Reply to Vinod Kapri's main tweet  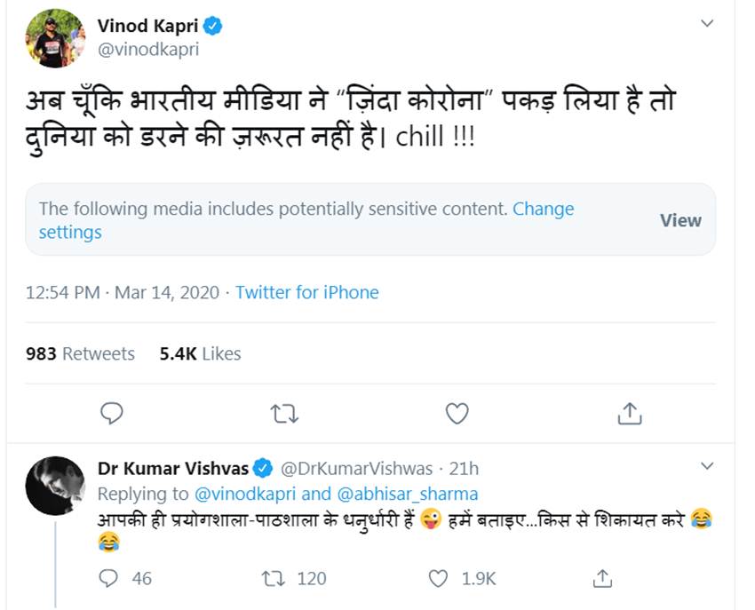coord(111,413)
